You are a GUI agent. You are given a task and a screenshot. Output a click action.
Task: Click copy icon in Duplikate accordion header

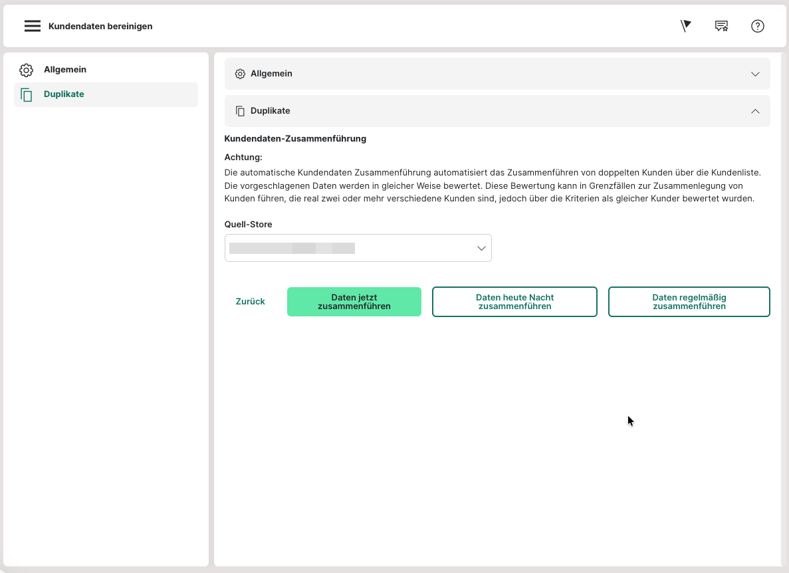click(x=240, y=111)
